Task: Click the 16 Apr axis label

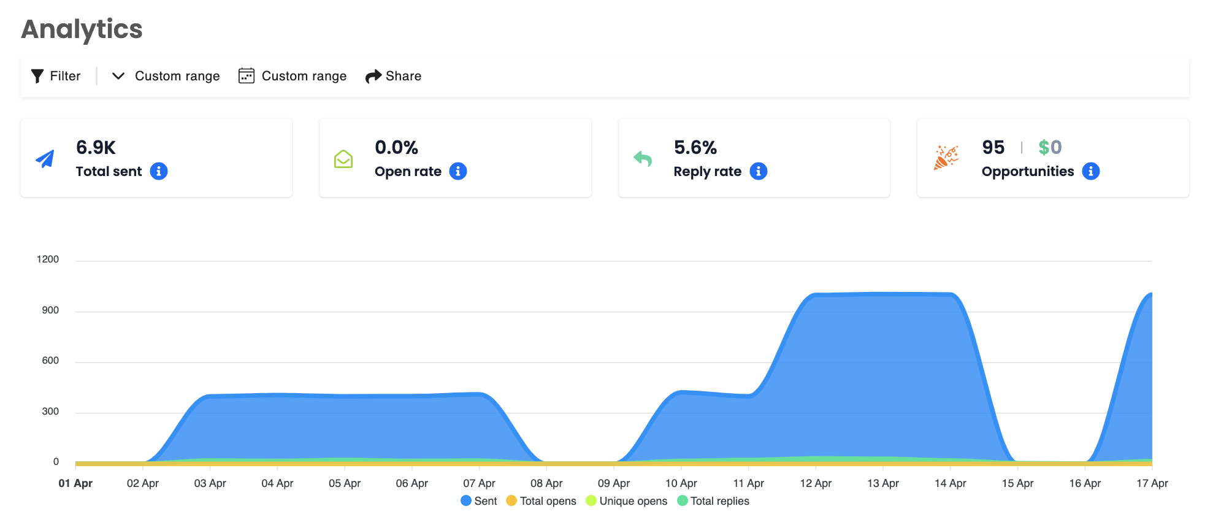Action: 1085,483
